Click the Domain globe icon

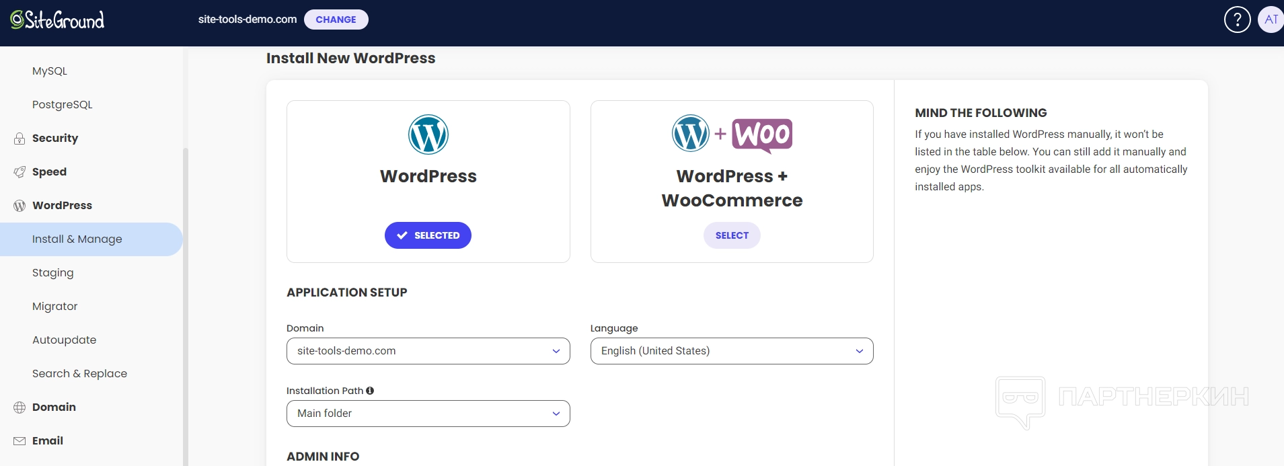[20, 407]
